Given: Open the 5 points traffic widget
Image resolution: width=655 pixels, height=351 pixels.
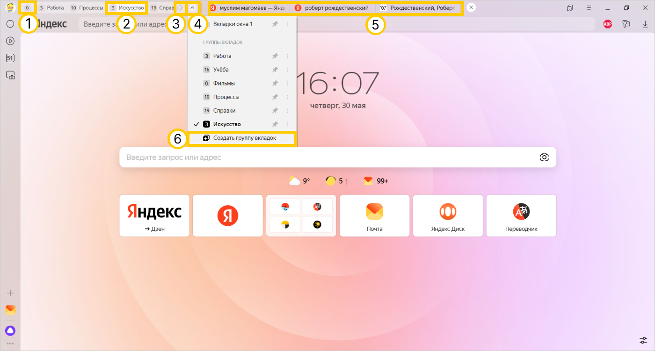Looking at the screenshot, I should click(337, 181).
